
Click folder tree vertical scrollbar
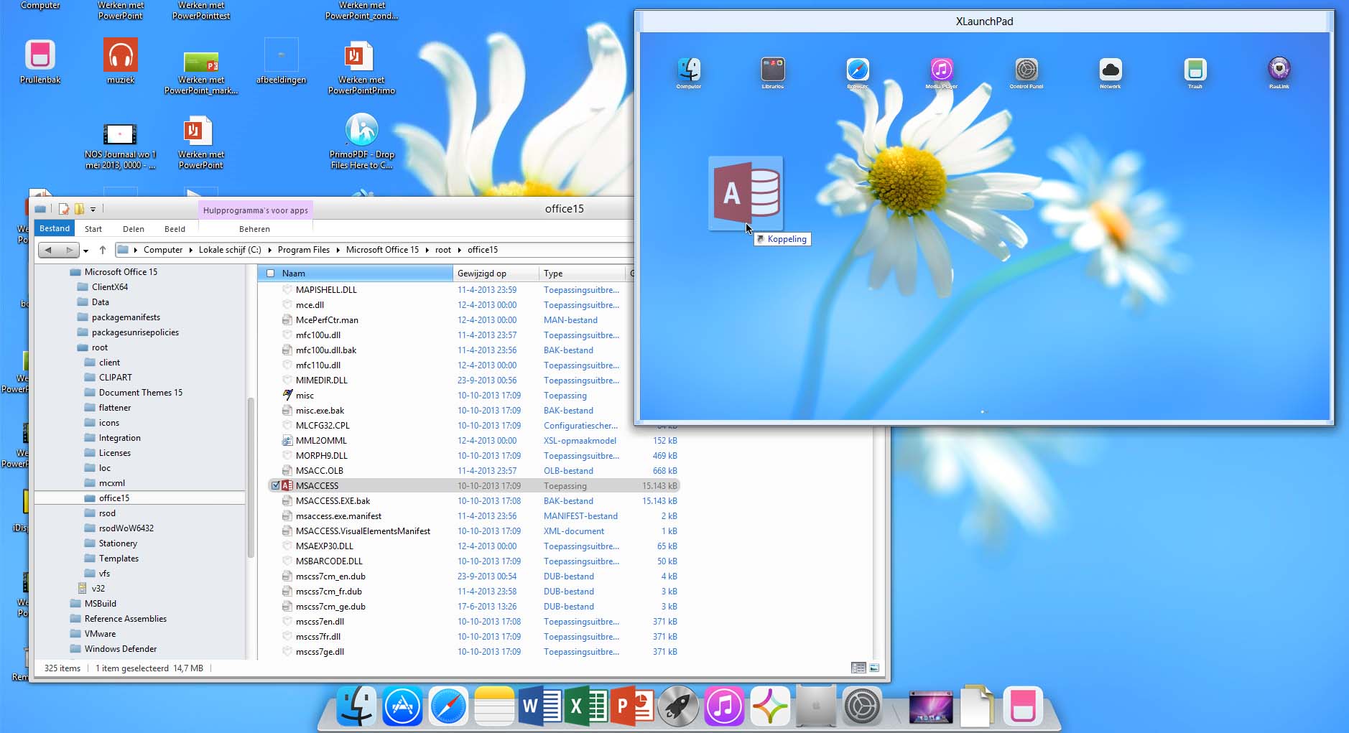251,477
